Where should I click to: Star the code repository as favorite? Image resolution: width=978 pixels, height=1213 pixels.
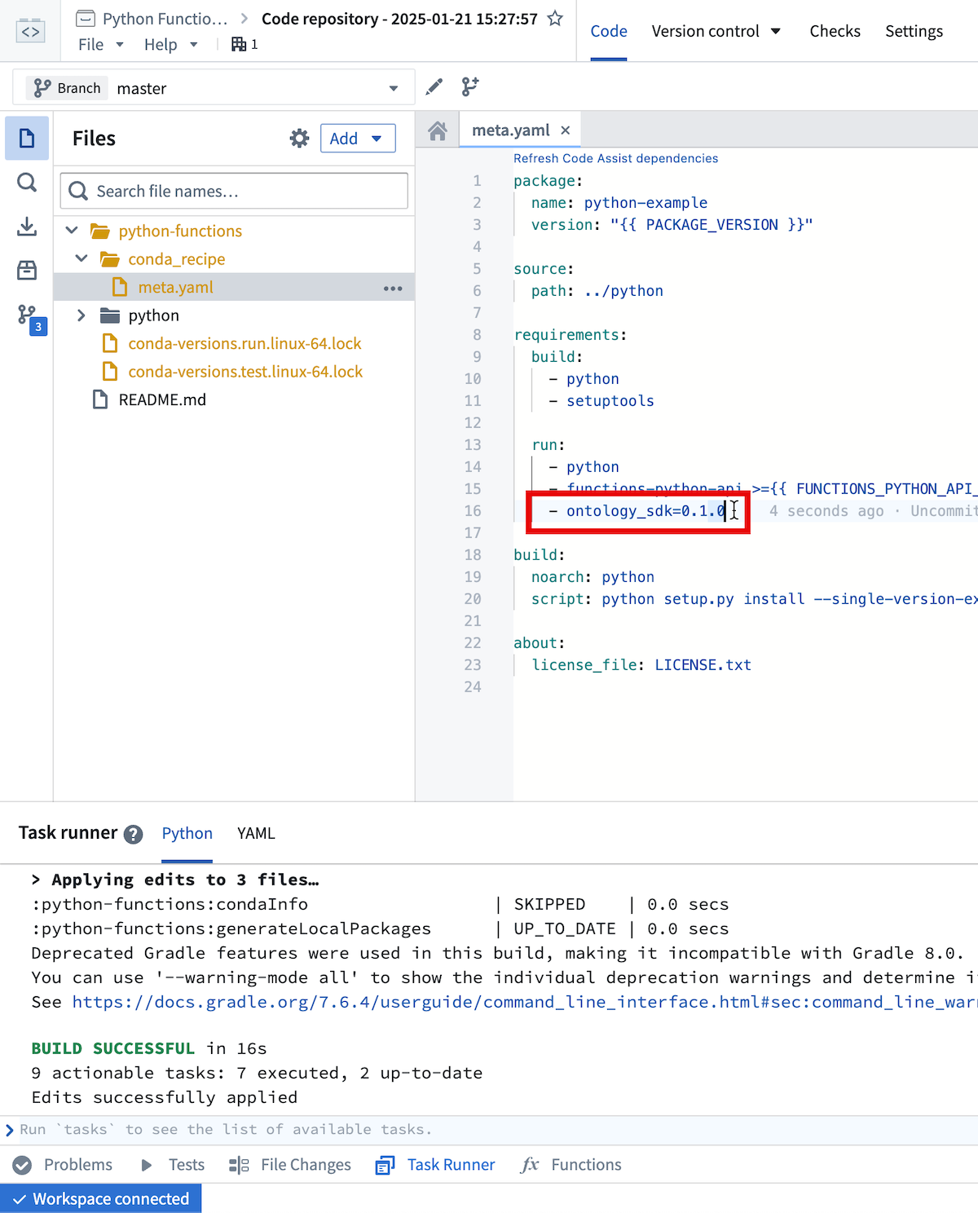(x=555, y=18)
